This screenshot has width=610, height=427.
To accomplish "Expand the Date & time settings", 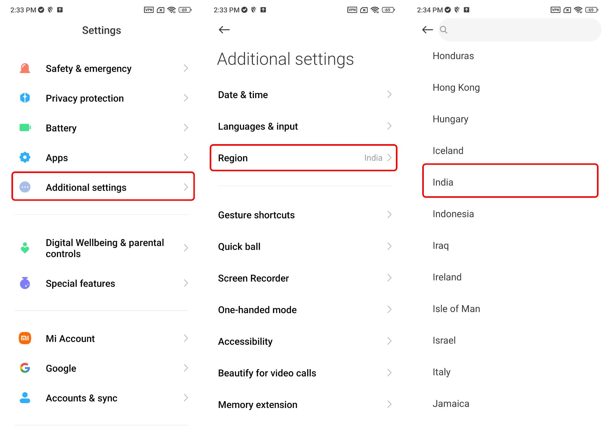I will tap(305, 95).
